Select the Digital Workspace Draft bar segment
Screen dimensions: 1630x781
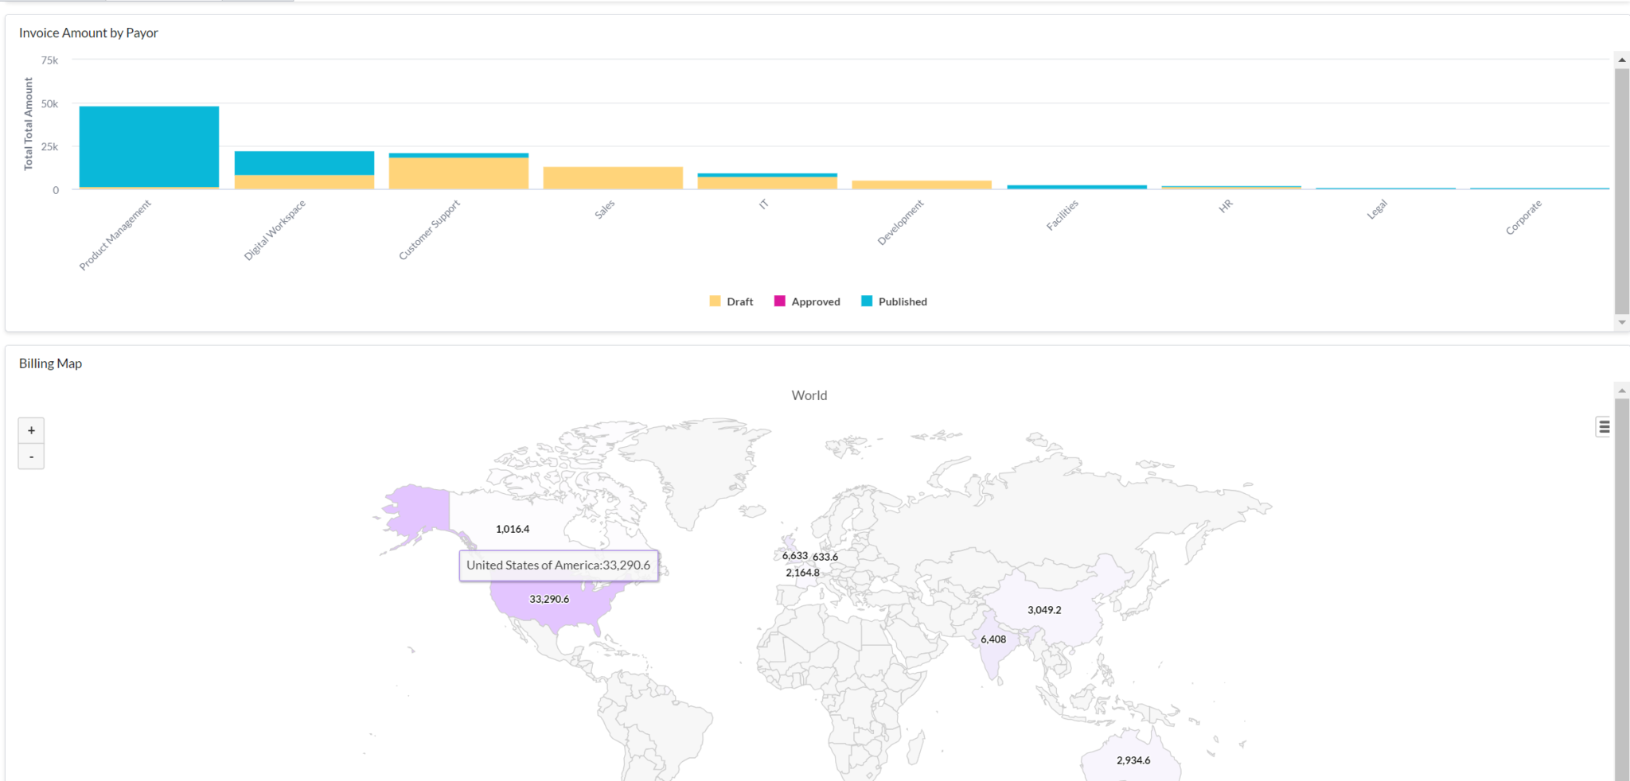(x=304, y=182)
